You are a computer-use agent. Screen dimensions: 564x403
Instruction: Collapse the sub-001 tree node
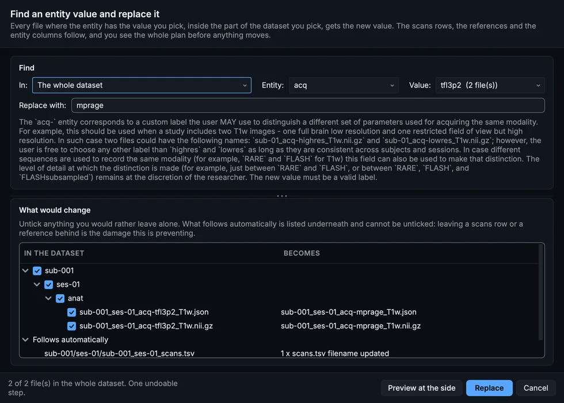pos(25,271)
